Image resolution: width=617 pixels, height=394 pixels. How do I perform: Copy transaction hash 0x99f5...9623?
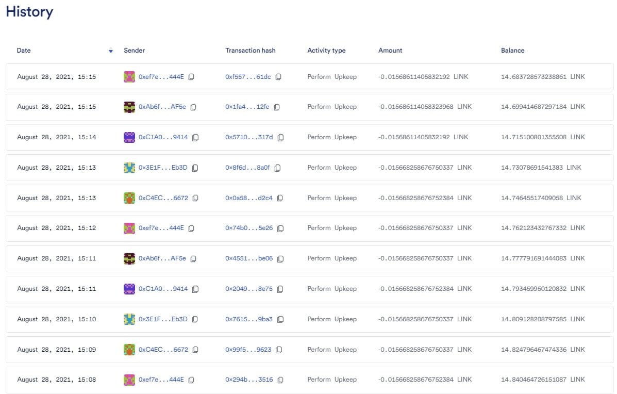[279, 349]
